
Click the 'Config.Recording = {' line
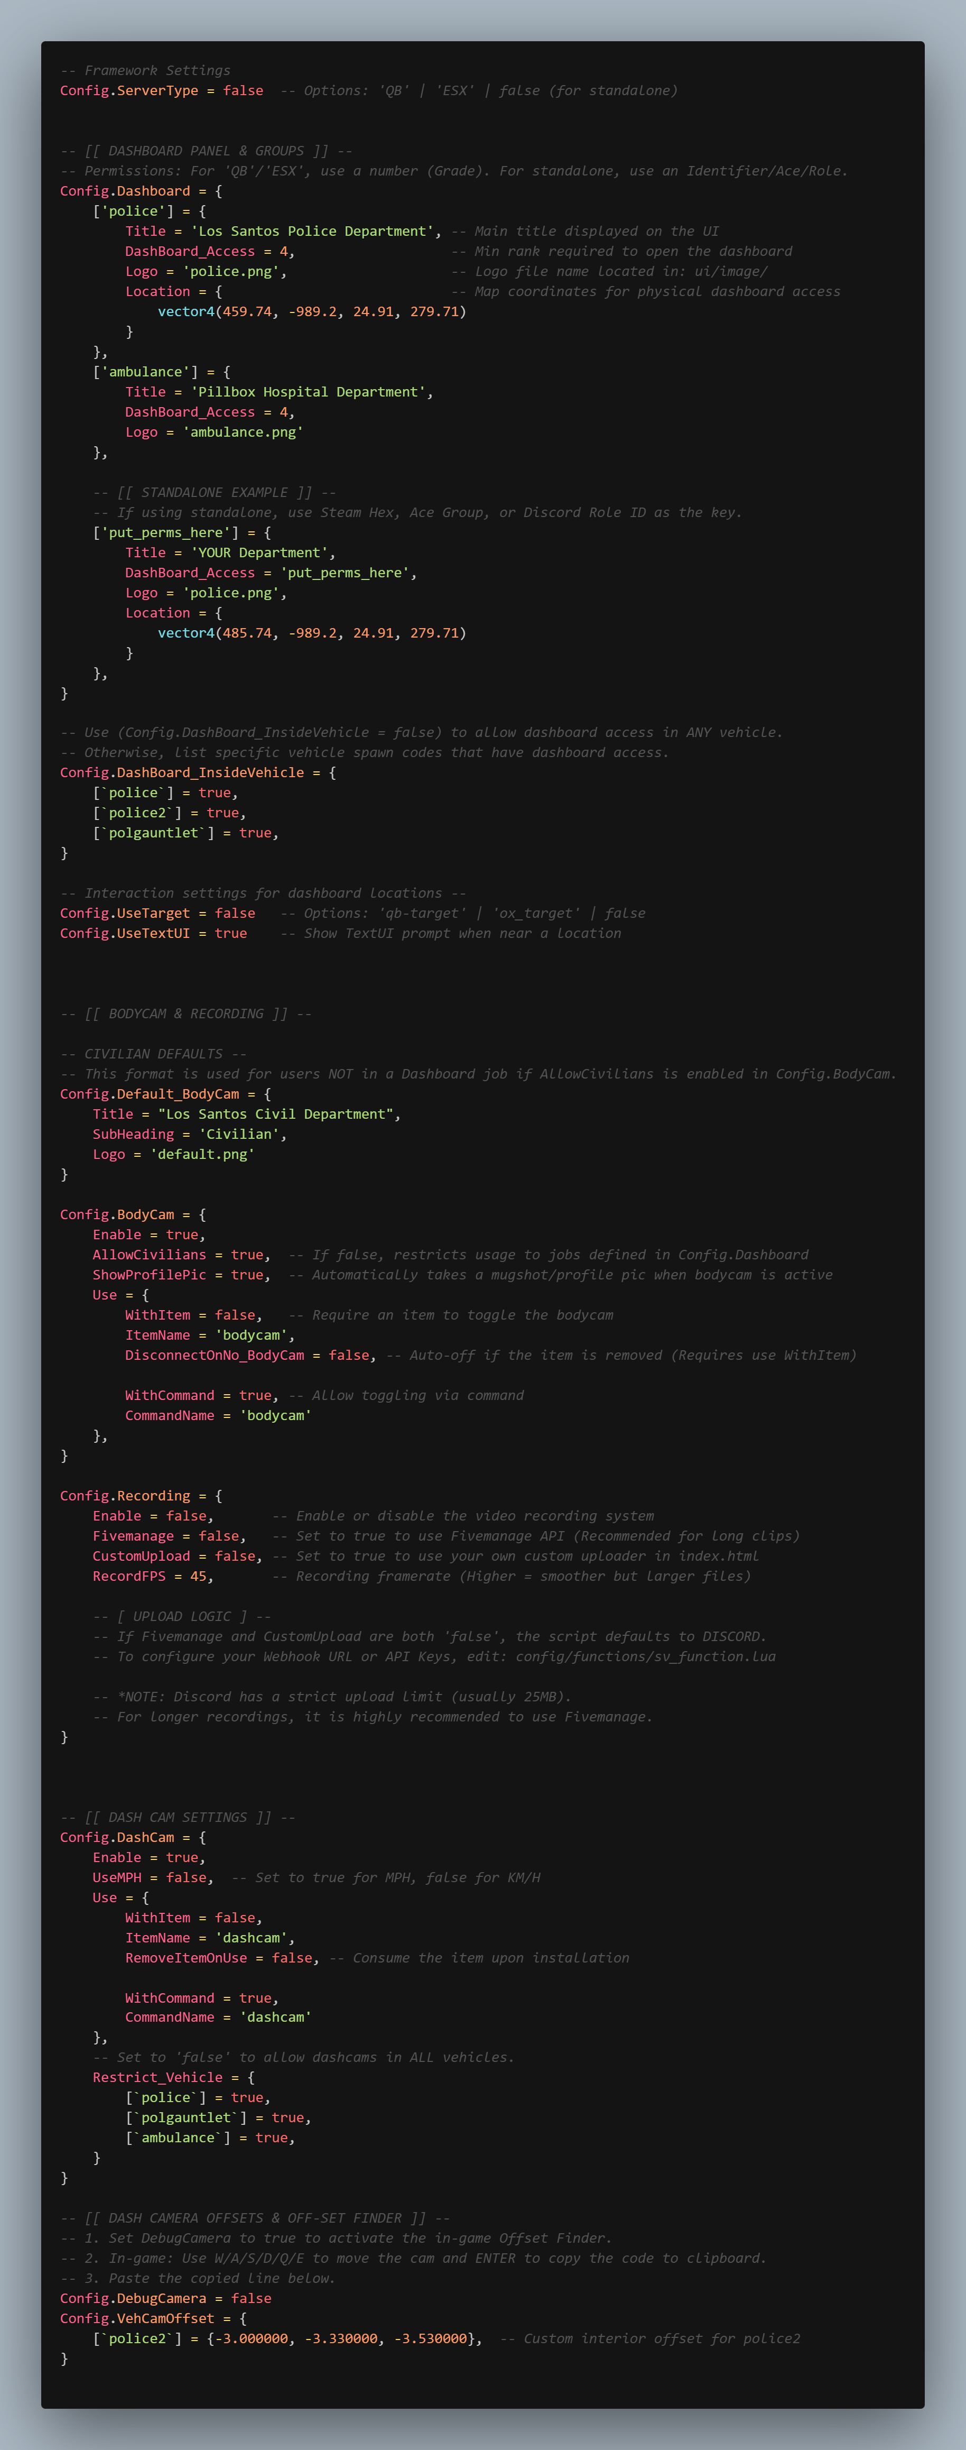[141, 1496]
